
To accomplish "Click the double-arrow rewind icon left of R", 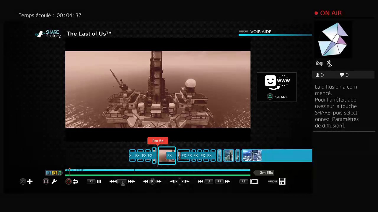I will pos(146,181).
